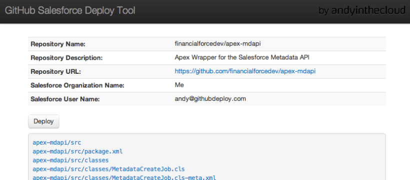Select the MetadataCreateJob.cls-meta.xml file entry
The image size is (410, 180).
tap(124, 178)
